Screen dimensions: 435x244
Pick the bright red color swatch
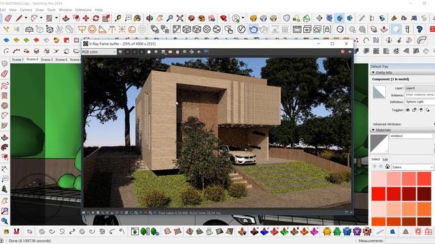[x=379, y=194]
